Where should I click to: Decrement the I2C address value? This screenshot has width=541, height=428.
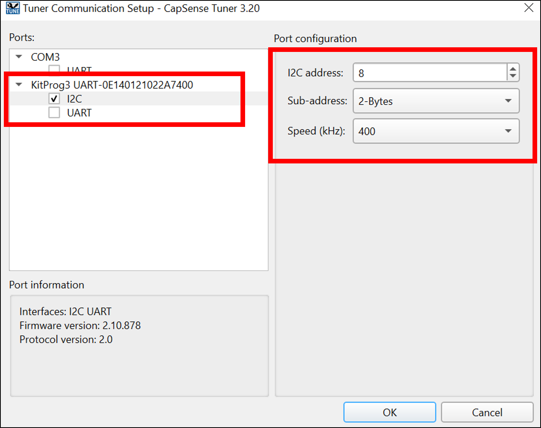[x=513, y=77]
